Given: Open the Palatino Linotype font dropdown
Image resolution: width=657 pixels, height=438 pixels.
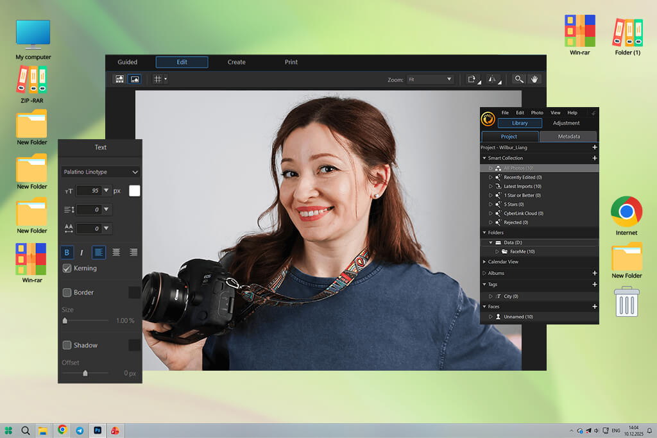Looking at the screenshot, I should point(101,172).
